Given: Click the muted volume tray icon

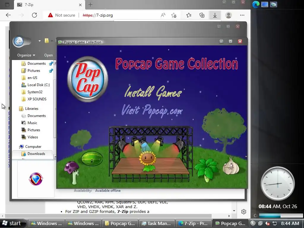Looking at the screenshot, I should point(267,223).
